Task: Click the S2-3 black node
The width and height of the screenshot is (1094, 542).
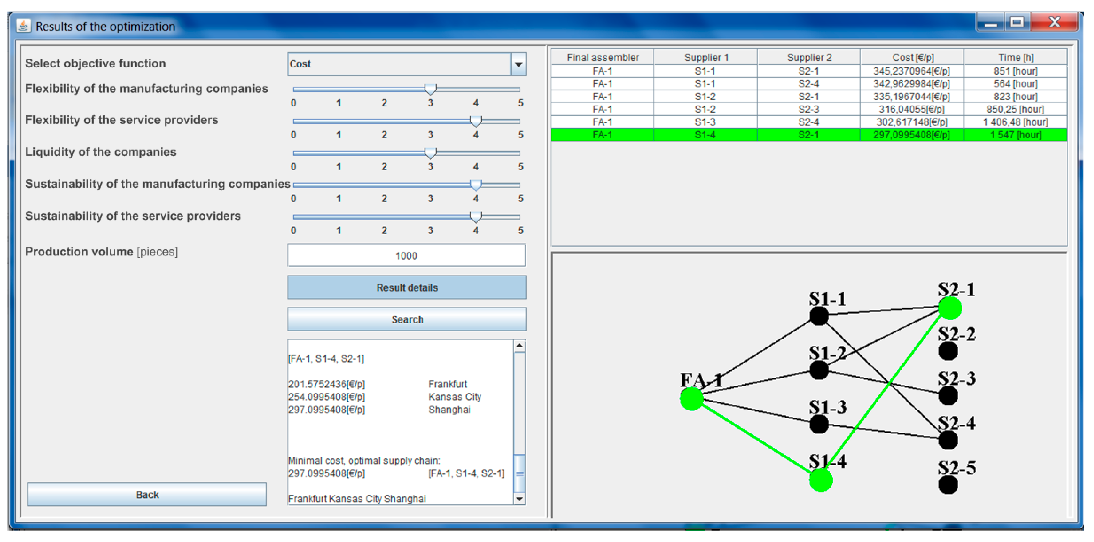Action: (948, 395)
